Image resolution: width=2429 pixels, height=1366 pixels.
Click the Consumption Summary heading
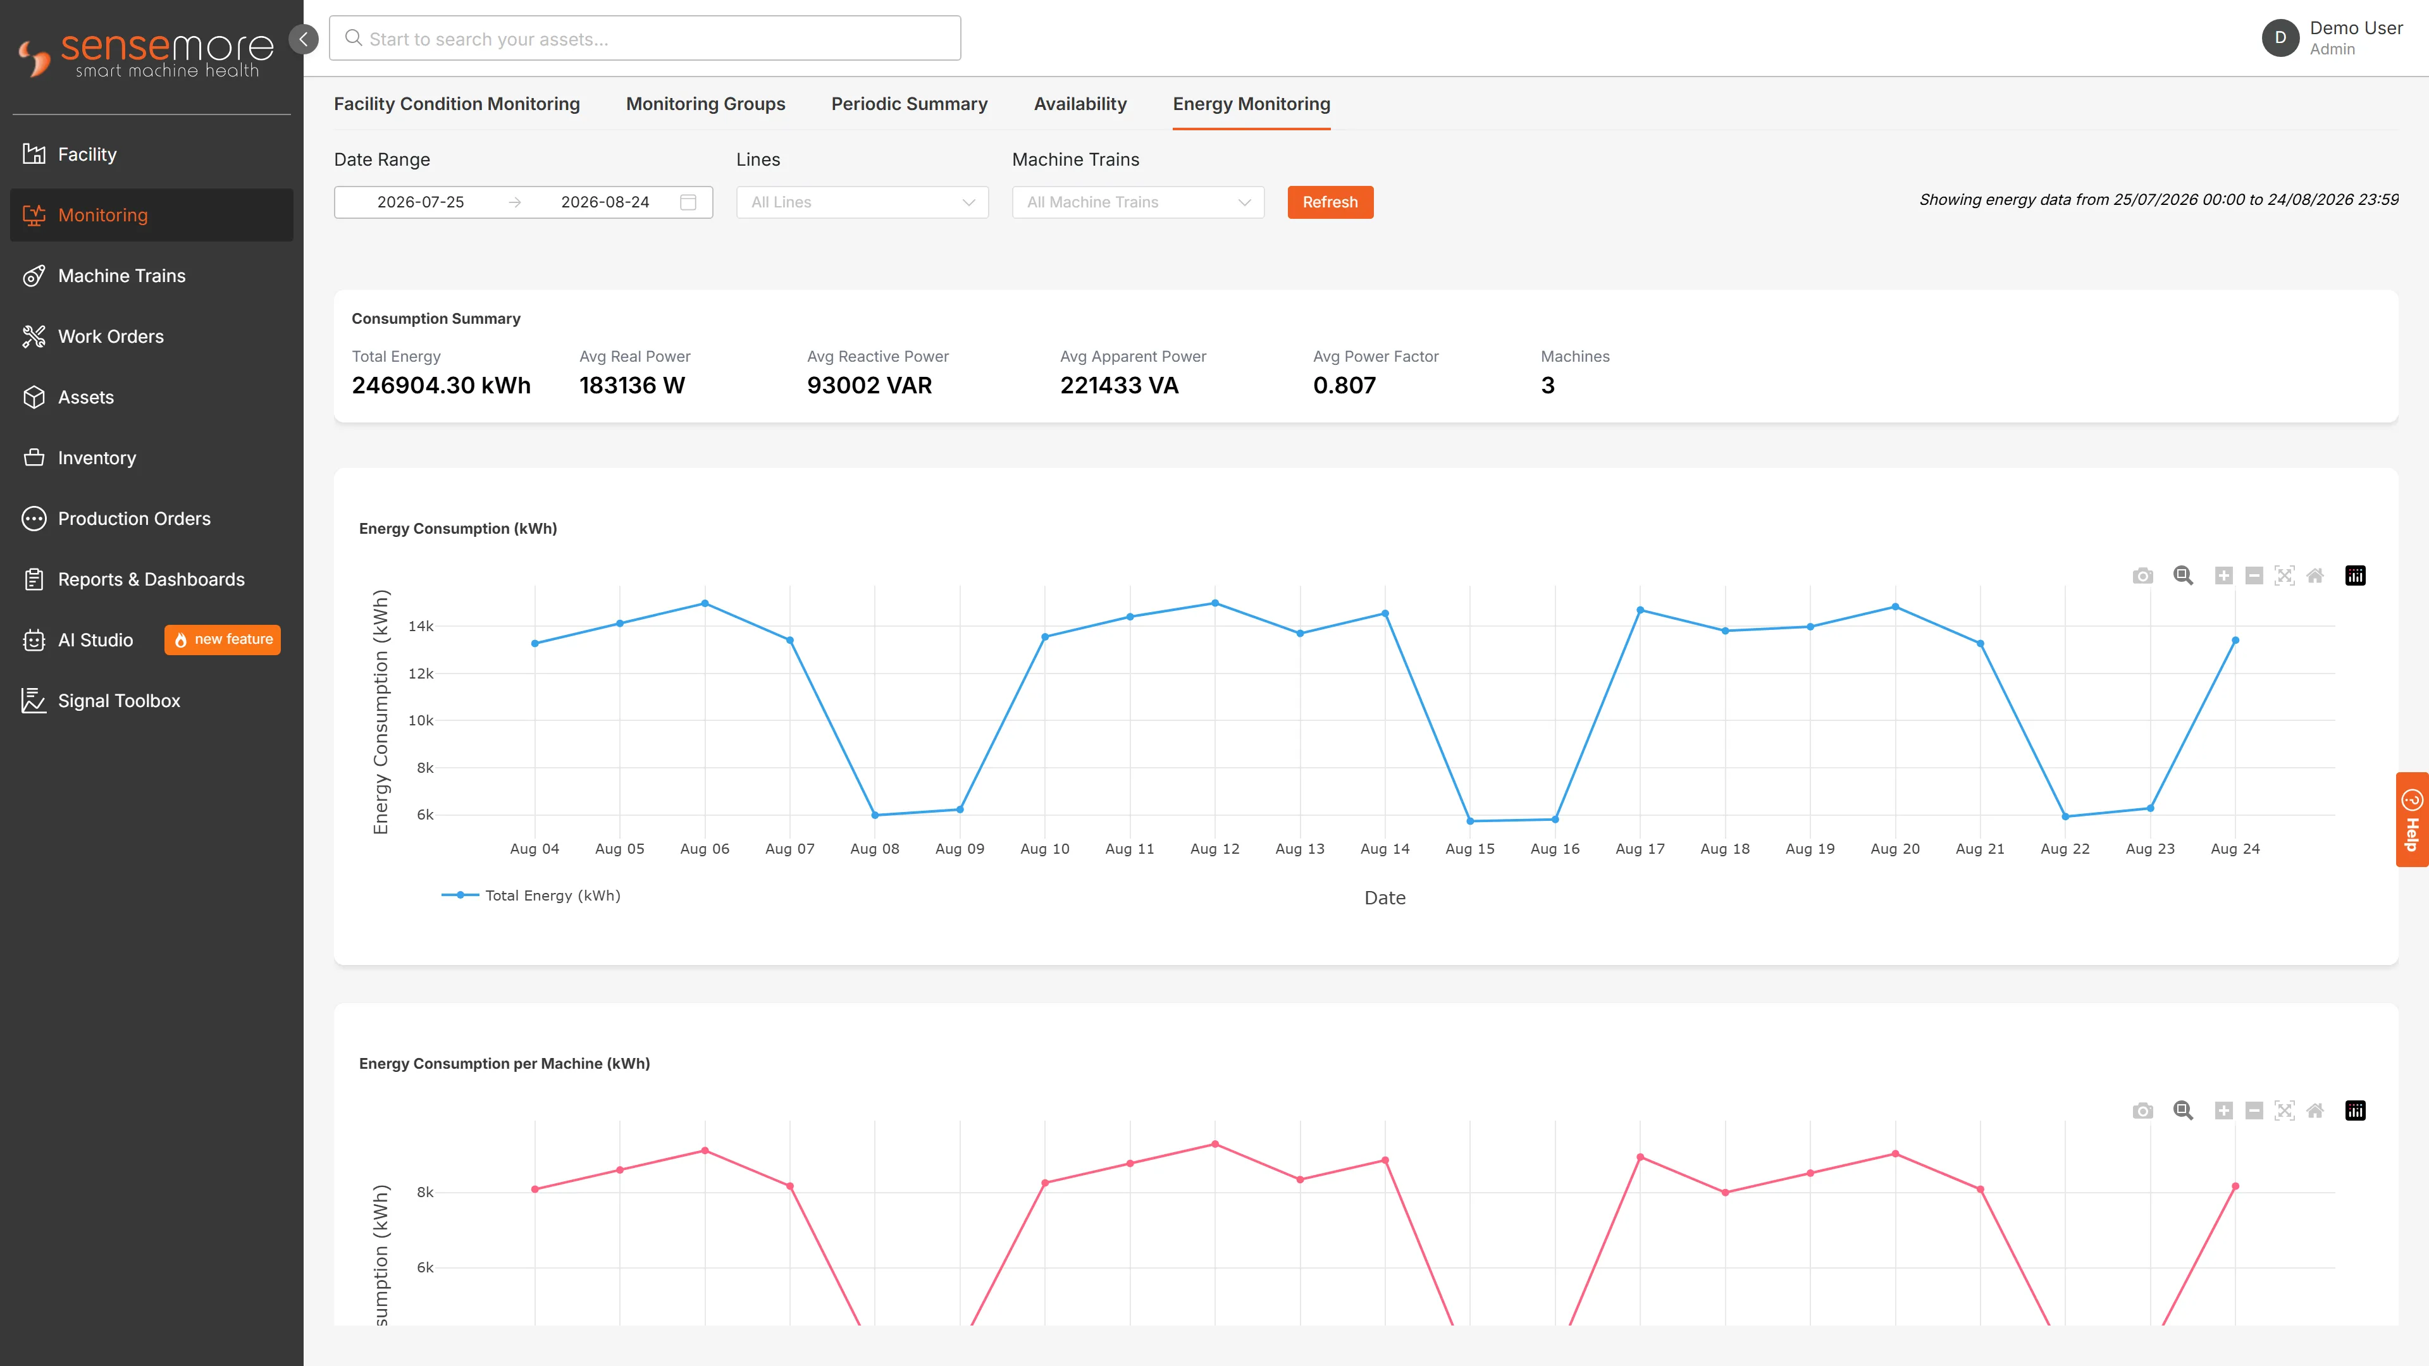pyautogui.click(x=436, y=319)
